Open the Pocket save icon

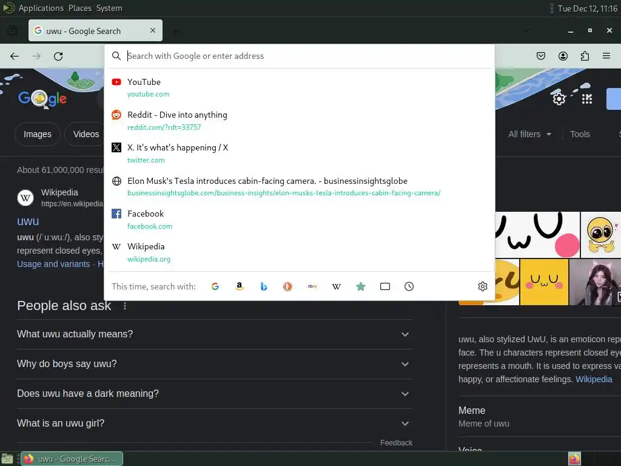pos(540,56)
